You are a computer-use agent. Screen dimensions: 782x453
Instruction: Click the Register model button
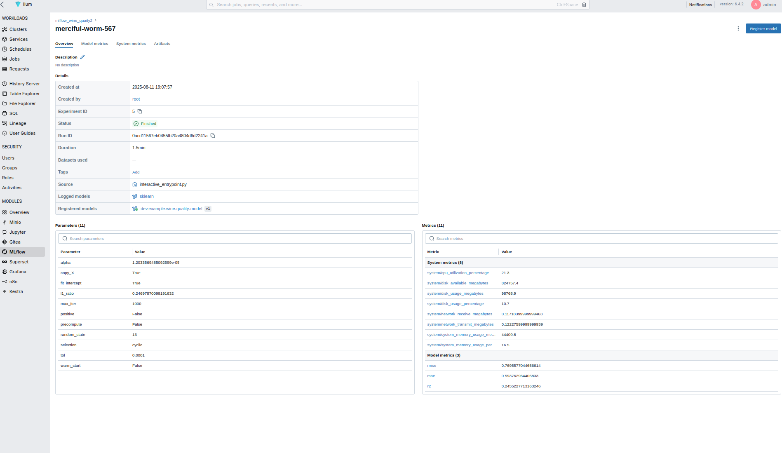763,28
